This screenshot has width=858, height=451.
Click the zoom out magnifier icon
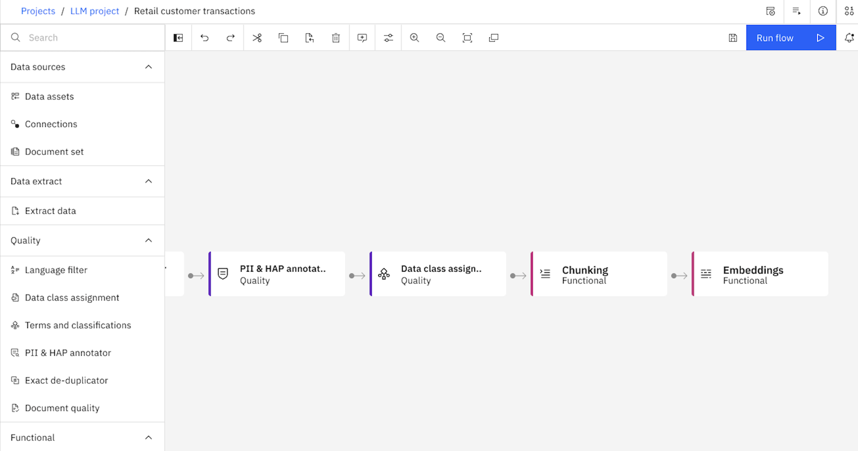click(x=441, y=38)
